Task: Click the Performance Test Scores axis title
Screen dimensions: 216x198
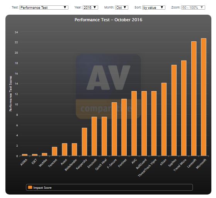Action: [10, 93]
